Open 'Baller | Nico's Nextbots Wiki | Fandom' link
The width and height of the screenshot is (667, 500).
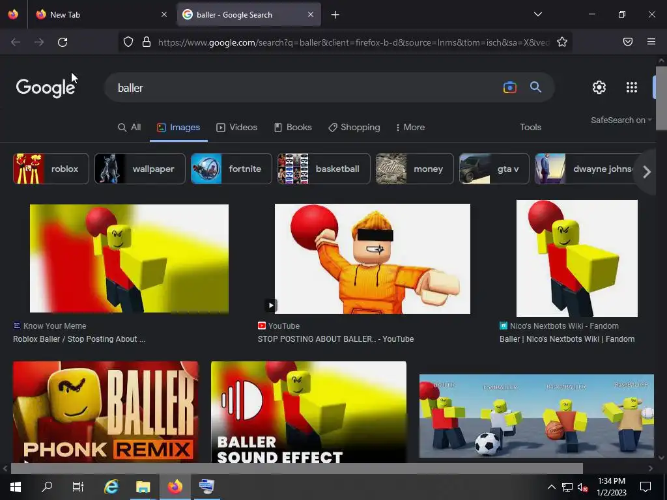coord(567,339)
